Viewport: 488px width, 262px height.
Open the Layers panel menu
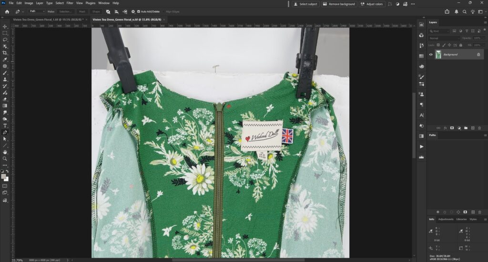click(x=485, y=22)
